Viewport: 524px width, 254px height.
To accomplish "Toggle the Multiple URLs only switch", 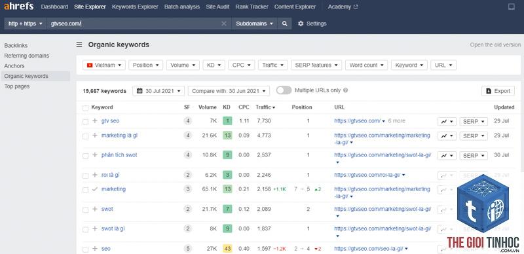I will click(x=284, y=90).
